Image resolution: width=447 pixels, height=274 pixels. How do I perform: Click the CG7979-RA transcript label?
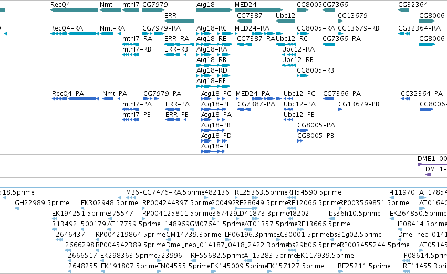coord(161,28)
